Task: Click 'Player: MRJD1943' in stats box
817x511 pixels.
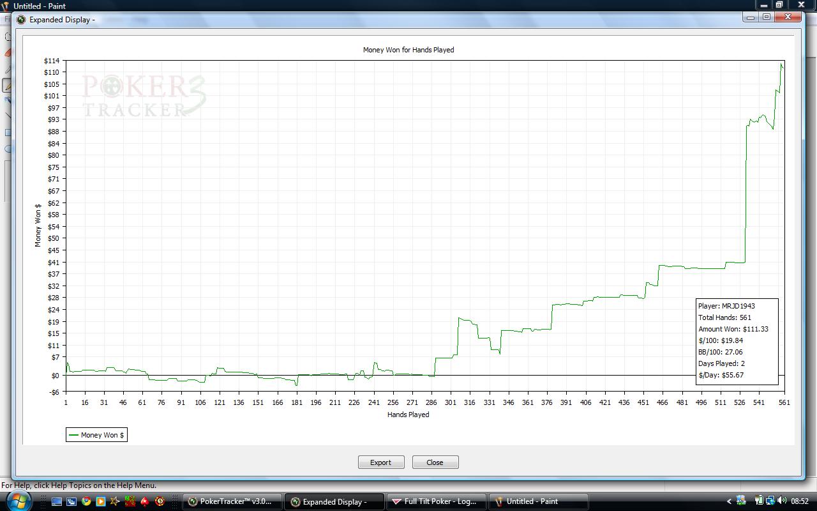Action: [x=726, y=306]
